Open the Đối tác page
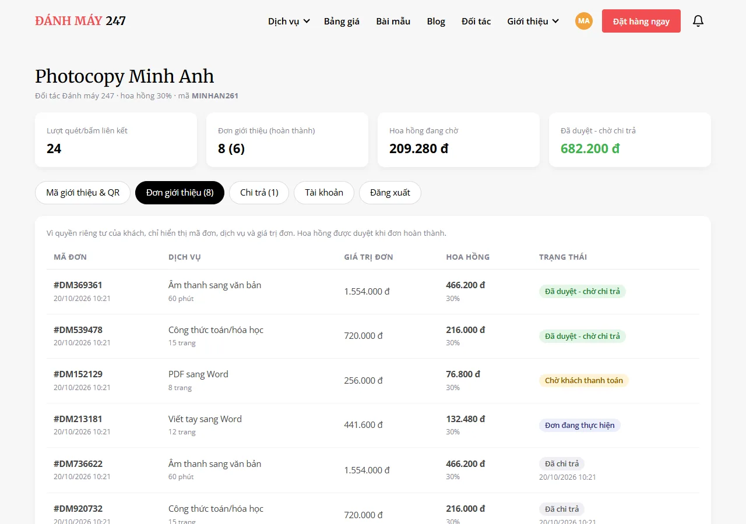 pos(476,21)
